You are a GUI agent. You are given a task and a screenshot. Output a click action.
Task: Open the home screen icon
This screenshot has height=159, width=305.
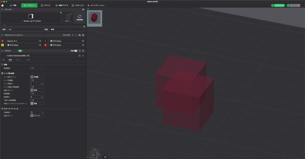3,5
